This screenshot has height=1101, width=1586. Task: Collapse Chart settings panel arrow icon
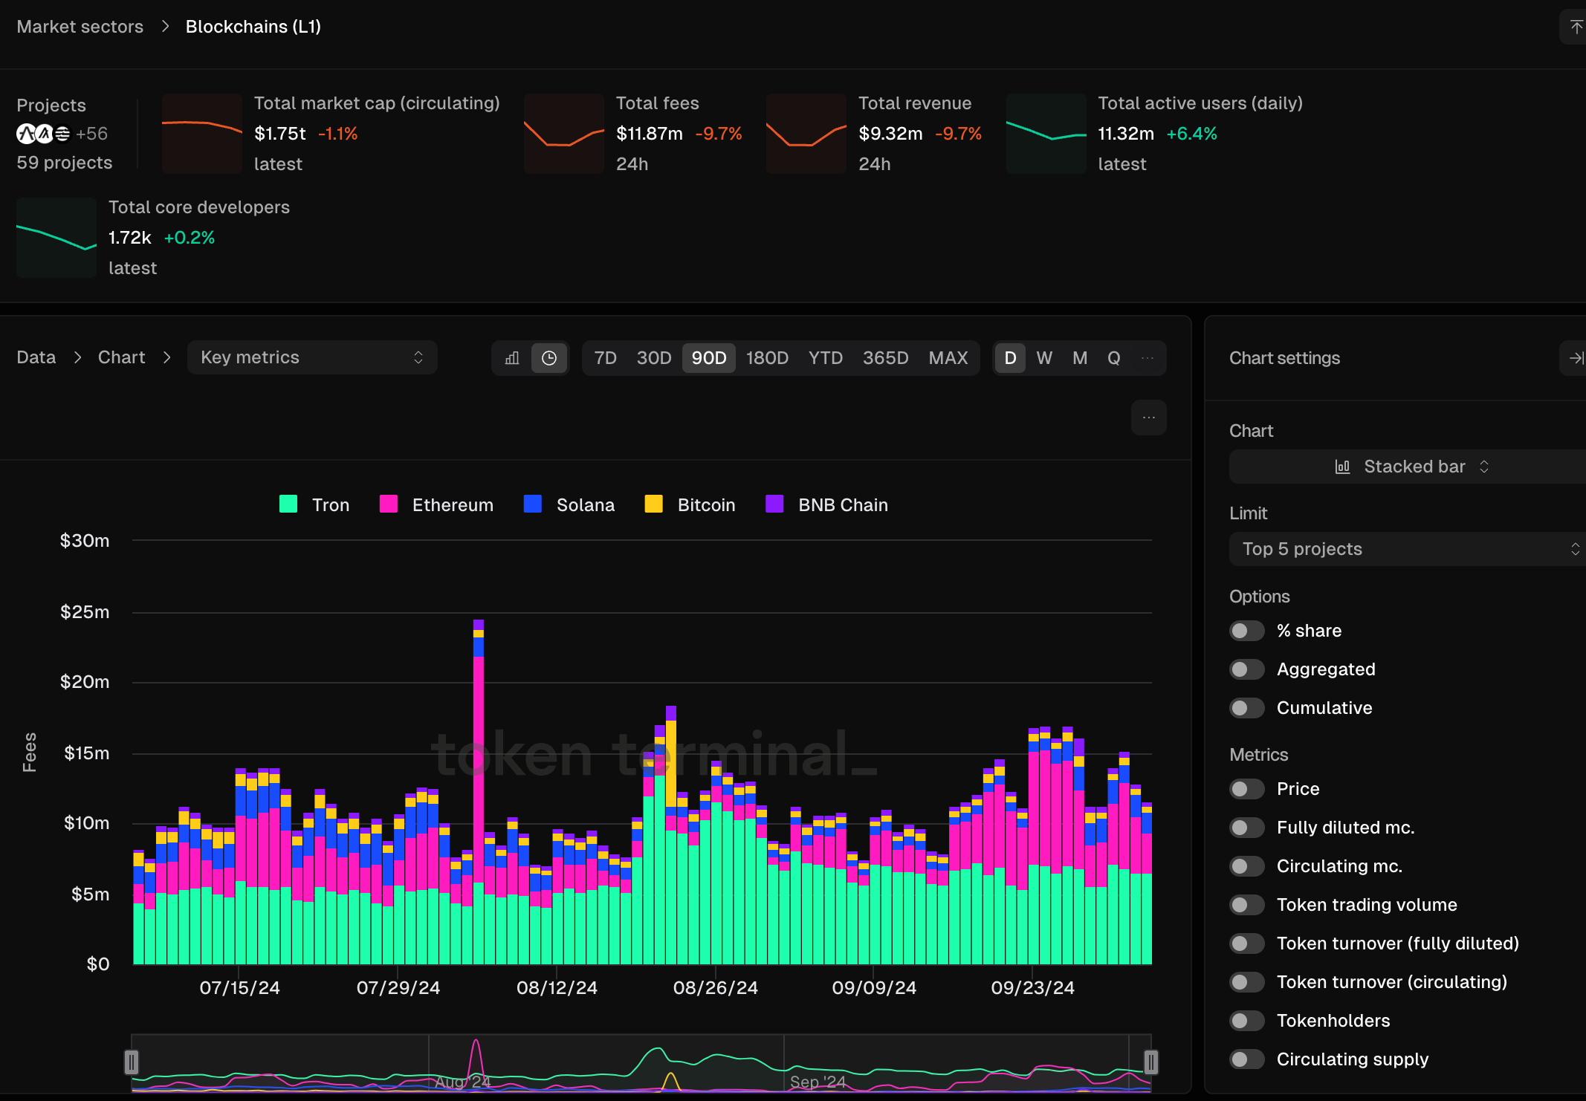pos(1575,358)
